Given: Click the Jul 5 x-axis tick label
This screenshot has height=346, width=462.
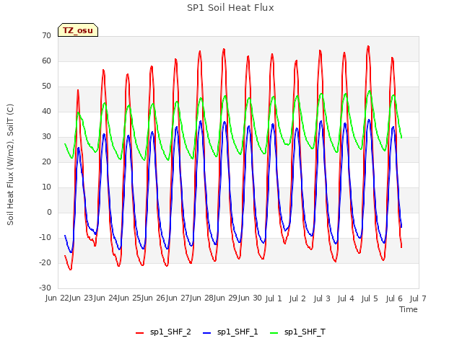Looking at the screenshot, I should [x=370, y=298].
